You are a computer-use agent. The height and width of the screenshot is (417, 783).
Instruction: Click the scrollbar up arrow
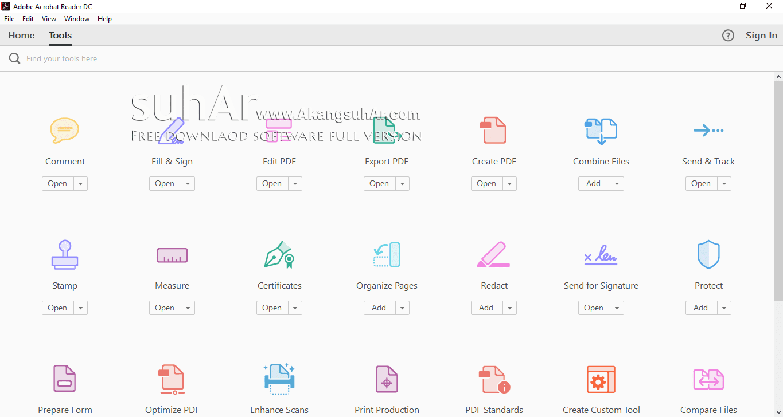[x=778, y=77]
